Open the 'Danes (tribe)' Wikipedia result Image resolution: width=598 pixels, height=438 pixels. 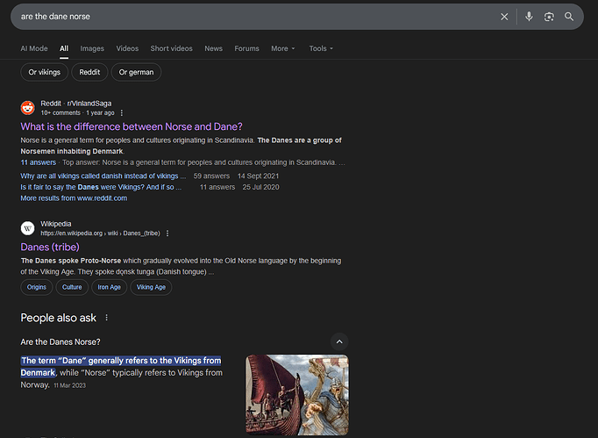50,247
